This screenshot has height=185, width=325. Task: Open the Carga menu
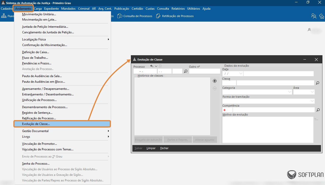(x=38, y=9)
